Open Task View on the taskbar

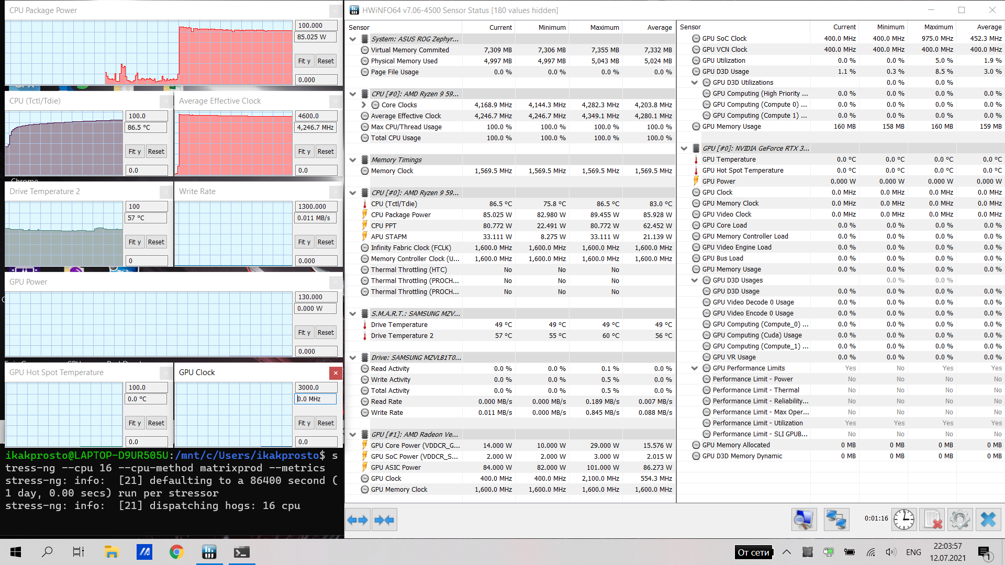tap(79, 552)
